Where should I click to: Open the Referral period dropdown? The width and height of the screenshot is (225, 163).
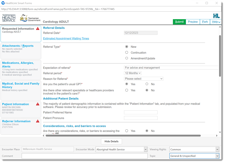point(133,73)
